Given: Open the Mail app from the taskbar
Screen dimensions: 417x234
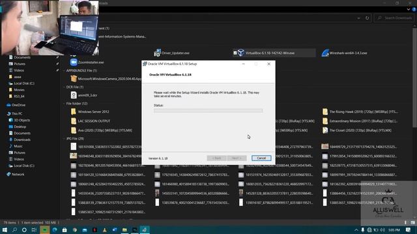Looking at the screenshot, I should point(85,229).
